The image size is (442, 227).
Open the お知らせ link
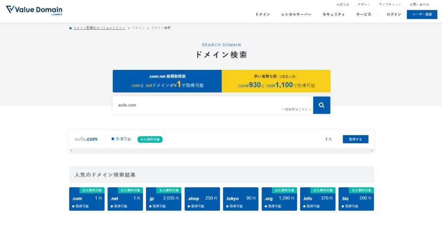[343, 4]
